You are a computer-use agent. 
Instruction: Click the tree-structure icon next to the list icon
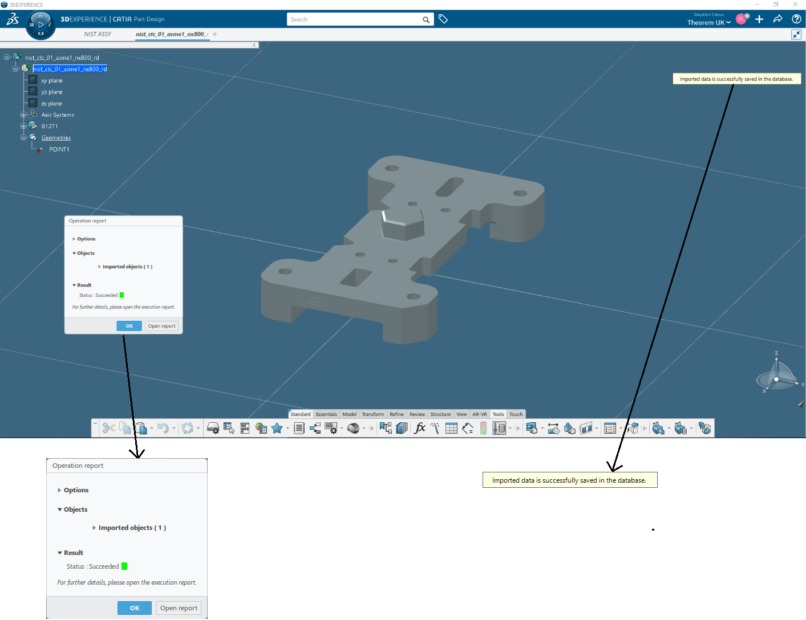[x=315, y=429]
